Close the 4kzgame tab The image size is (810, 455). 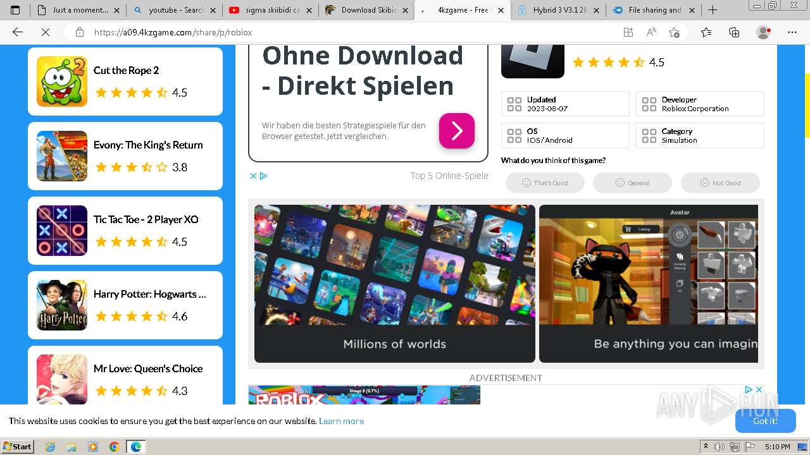[x=501, y=10]
